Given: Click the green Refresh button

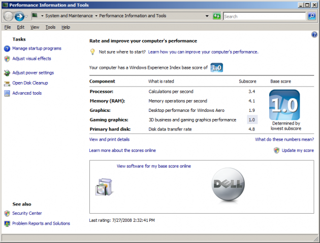Looking at the screenshot, I should click(x=217, y=16).
